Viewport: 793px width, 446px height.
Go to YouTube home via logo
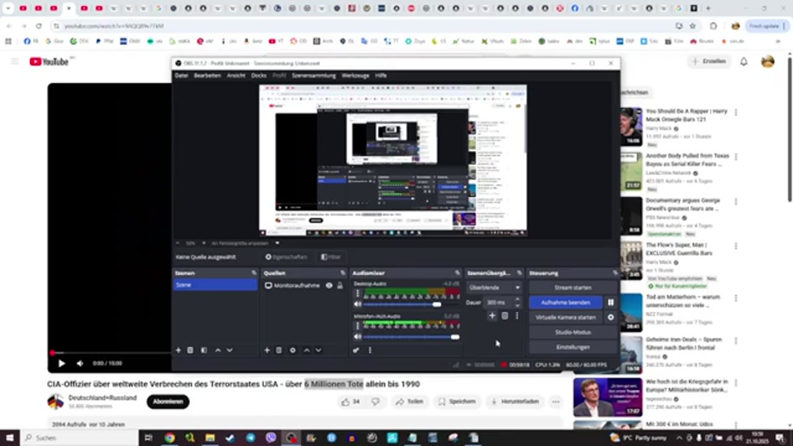[x=49, y=61]
